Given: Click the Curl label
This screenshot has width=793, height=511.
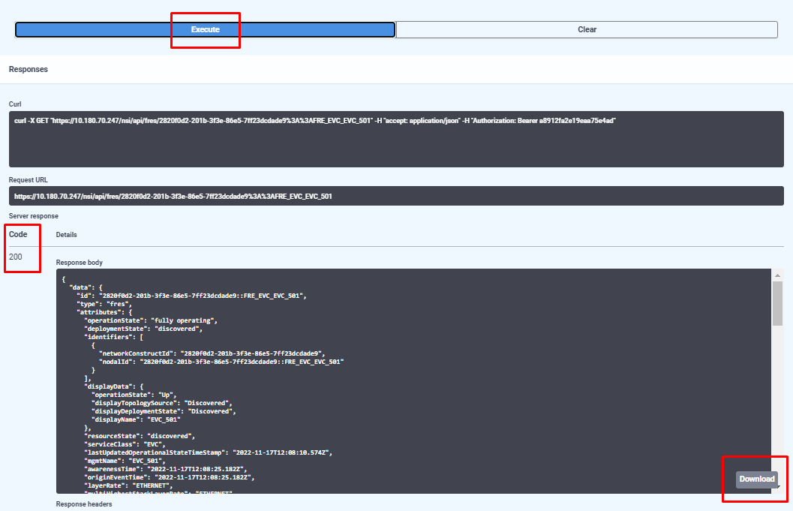Looking at the screenshot, I should coord(15,104).
